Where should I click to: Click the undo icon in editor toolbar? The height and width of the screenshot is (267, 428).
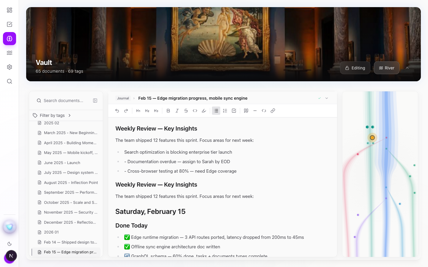[x=117, y=111]
